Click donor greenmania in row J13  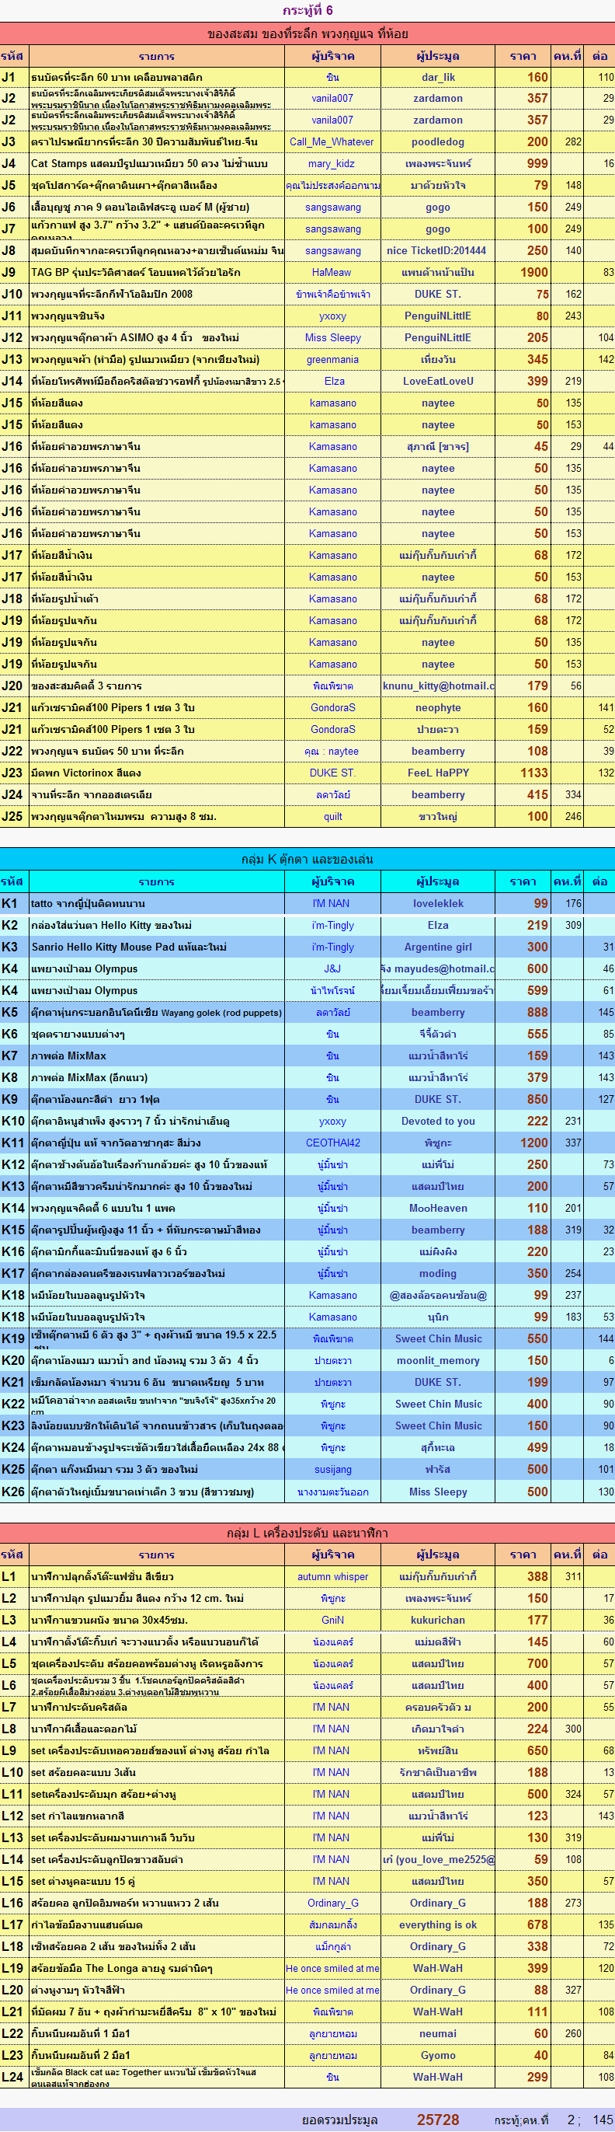[332, 359]
